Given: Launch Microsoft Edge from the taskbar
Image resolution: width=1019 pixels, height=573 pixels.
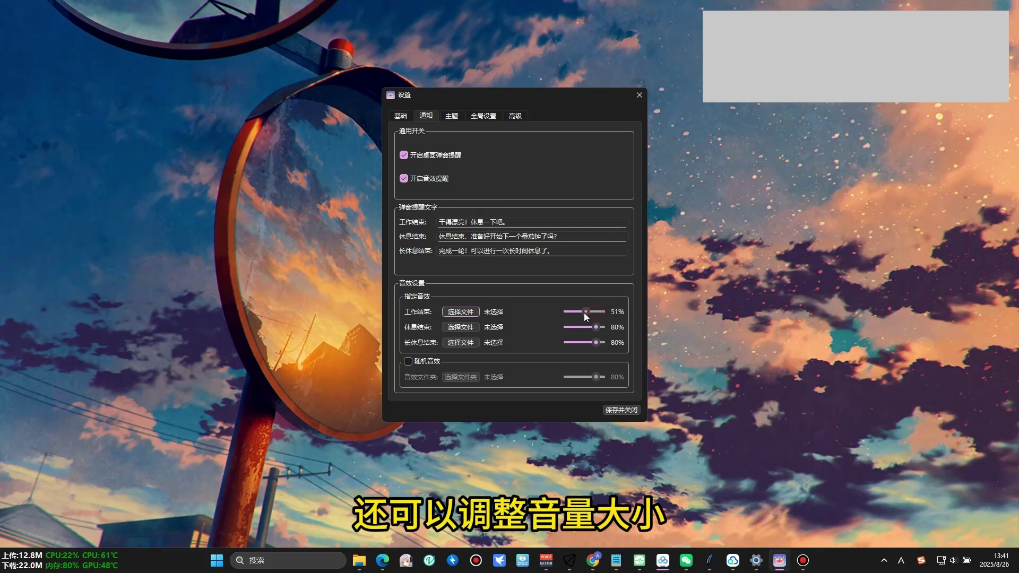Looking at the screenshot, I should (x=383, y=560).
